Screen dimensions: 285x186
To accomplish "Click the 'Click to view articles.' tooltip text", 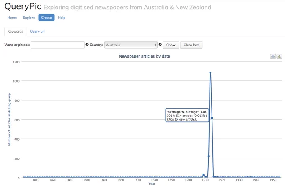I will click(182, 119).
